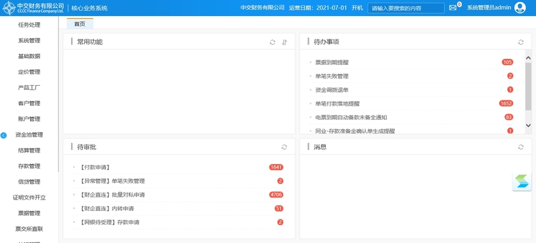
Task: Click the sort icon in 常用功能 panel
Action: (284, 42)
